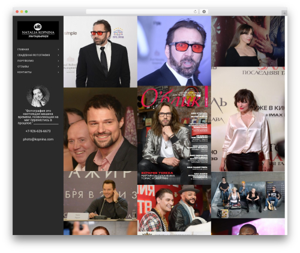Open the Свадебная фотография menu item
Image resolution: width=300 pixels, height=253 pixels.
tap(34, 55)
